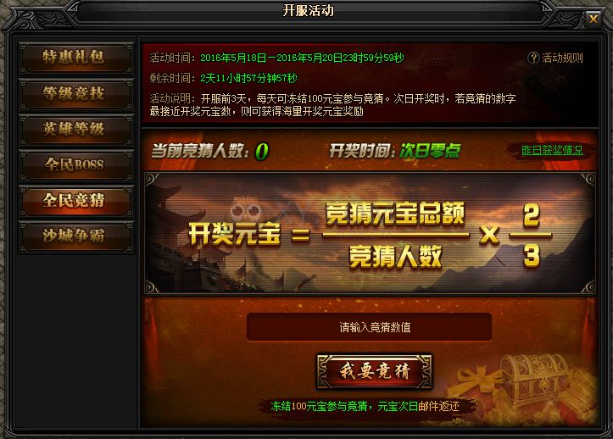Open the 特惠礼包 tab
This screenshot has height=439, width=613.
(75, 58)
